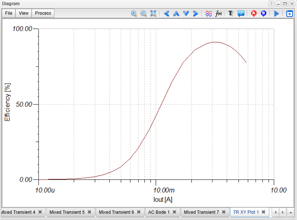This screenshot has height=220, width=297.
Task: Open the curve/waveform selection icon
Action: click(x=208, y=14)
